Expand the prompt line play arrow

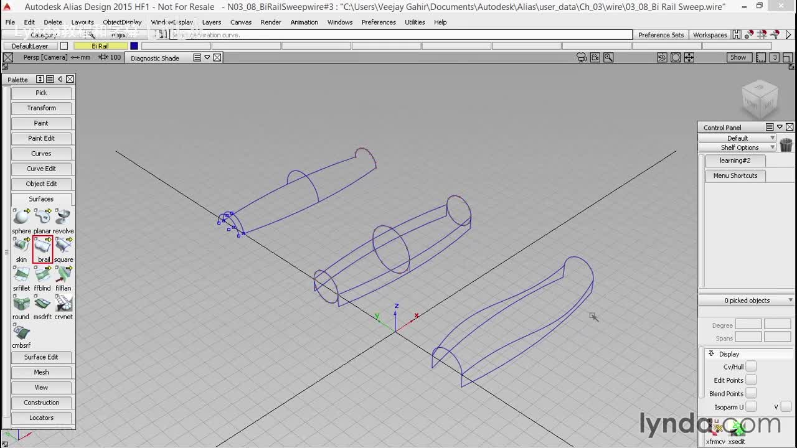pyautogui.click(x=789, y=35)
